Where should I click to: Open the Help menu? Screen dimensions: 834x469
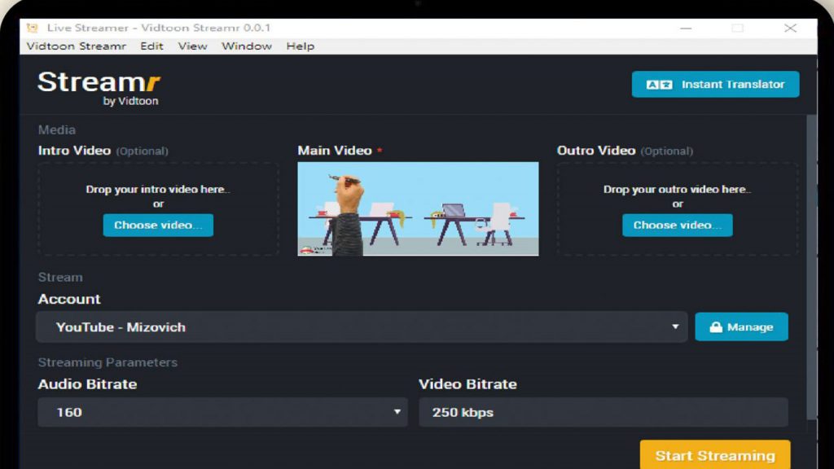[301, 46]
